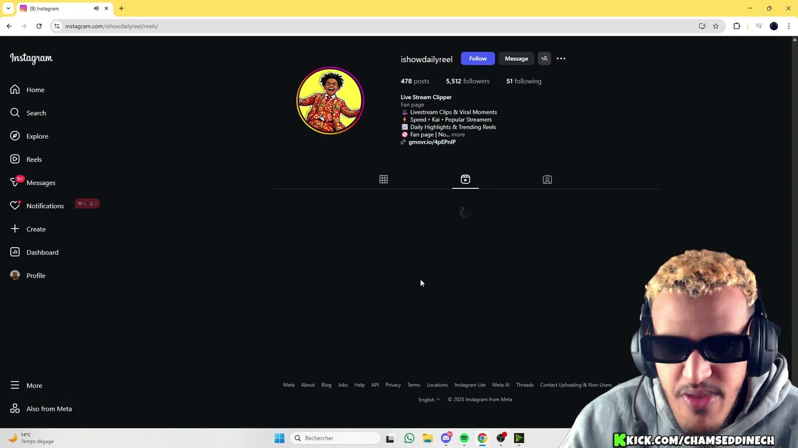Expand the tab search dropdown arrow

click(8, 8)
